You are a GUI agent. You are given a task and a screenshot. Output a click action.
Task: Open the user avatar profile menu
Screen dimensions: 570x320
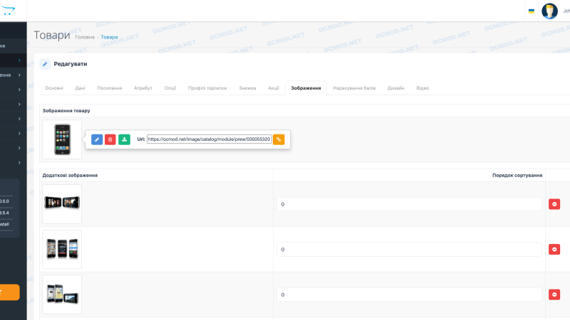pyautogui.click(x=549, y=11)
